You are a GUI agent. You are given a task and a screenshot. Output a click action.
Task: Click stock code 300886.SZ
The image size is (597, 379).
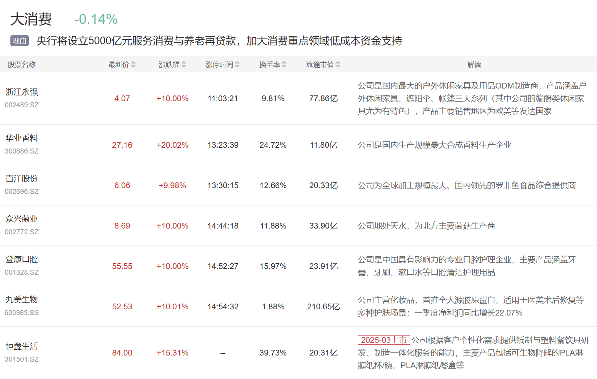click(x=22, y=151)
